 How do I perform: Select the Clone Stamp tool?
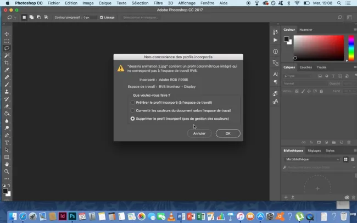(7, 92)
